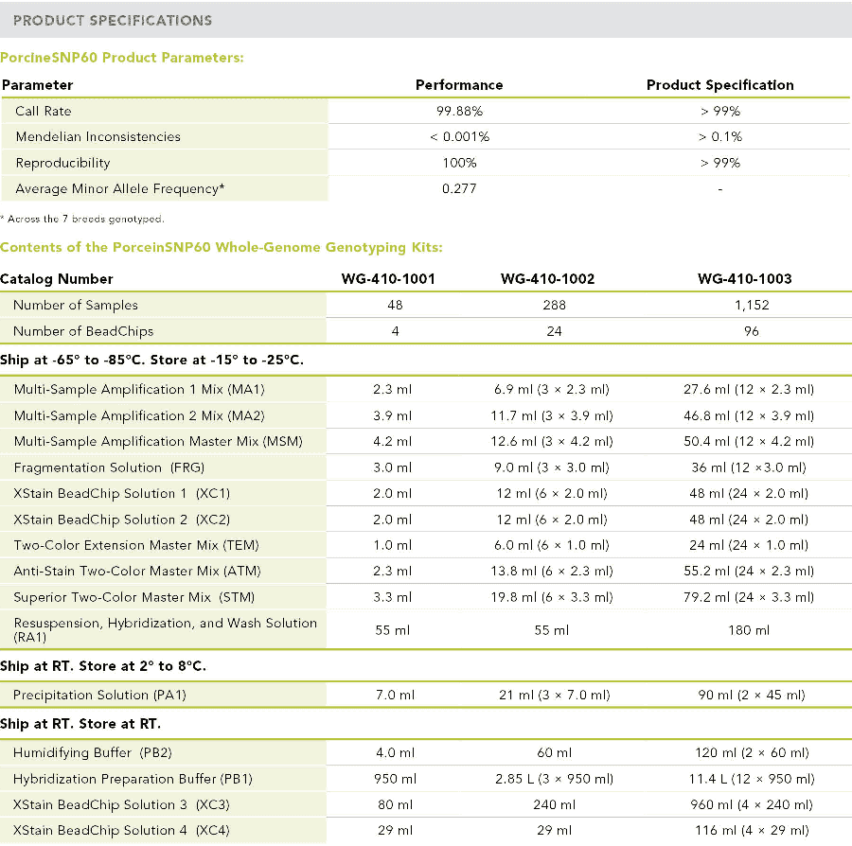The image size is (852, 846).
Task: Click the '< 0.001%' performance value
Action: tap(459, 136)
